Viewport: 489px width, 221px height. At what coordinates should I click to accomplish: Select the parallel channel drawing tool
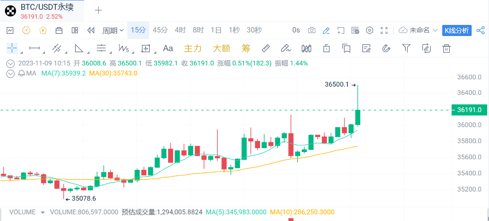(57, 48)
